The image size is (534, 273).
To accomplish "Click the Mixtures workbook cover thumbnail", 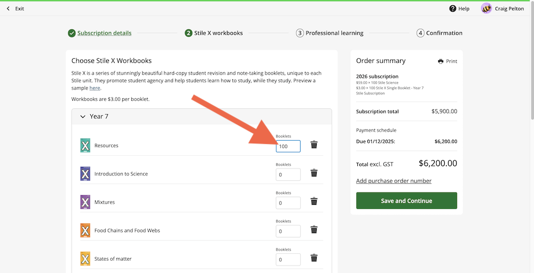I will pyautogui.click(x=85, y=202).
